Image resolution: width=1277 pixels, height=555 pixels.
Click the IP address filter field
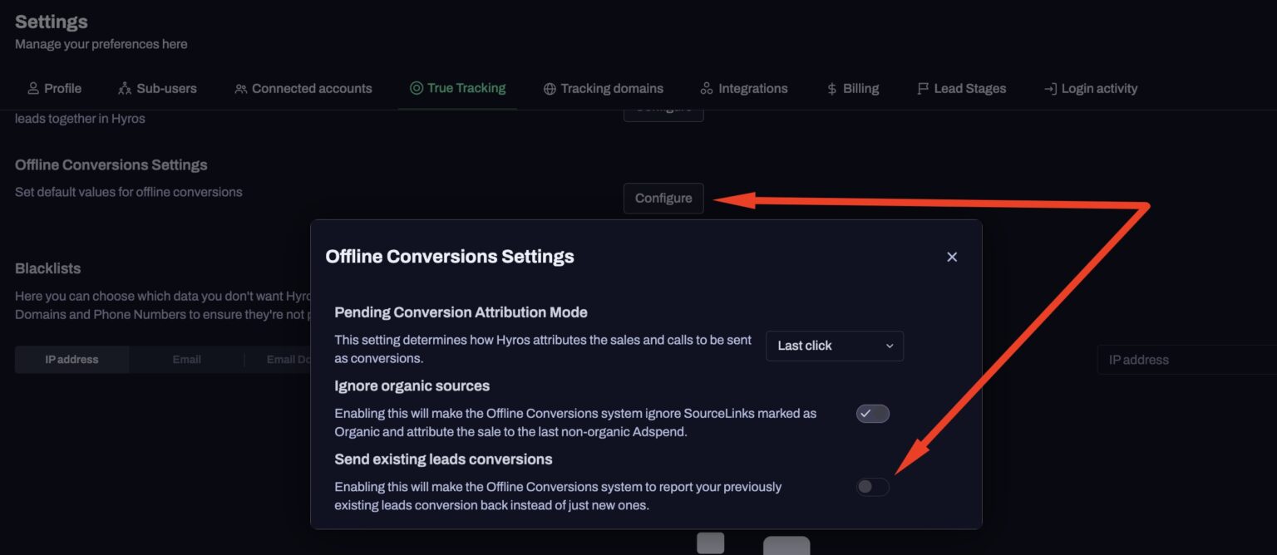(x=1189, y=359)
